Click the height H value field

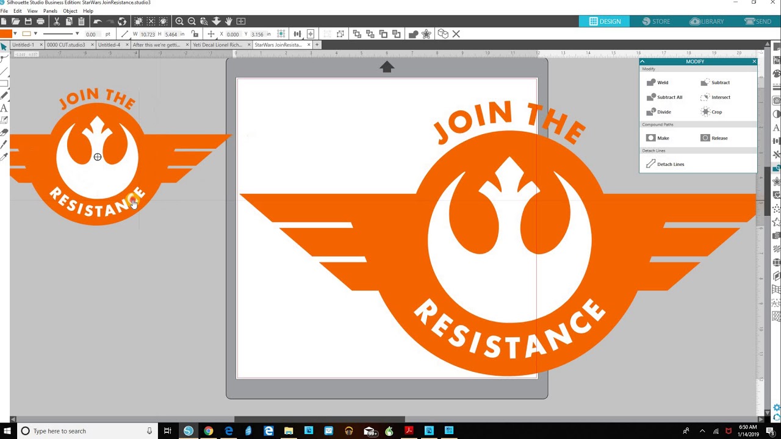click(x=171, y=34)
